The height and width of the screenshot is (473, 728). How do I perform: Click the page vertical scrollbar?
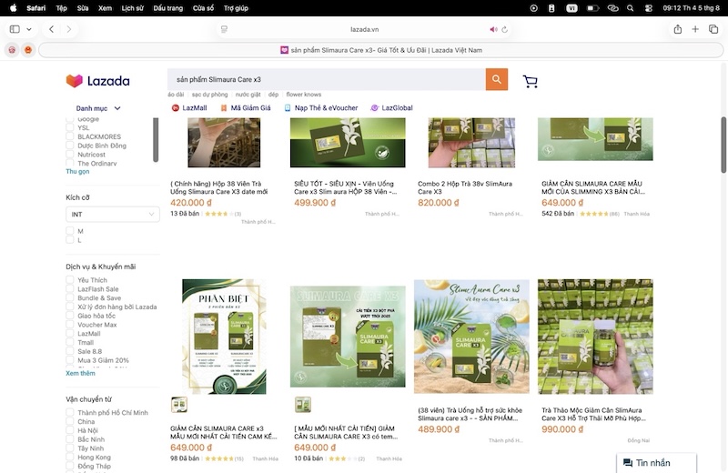coord(723,145)
